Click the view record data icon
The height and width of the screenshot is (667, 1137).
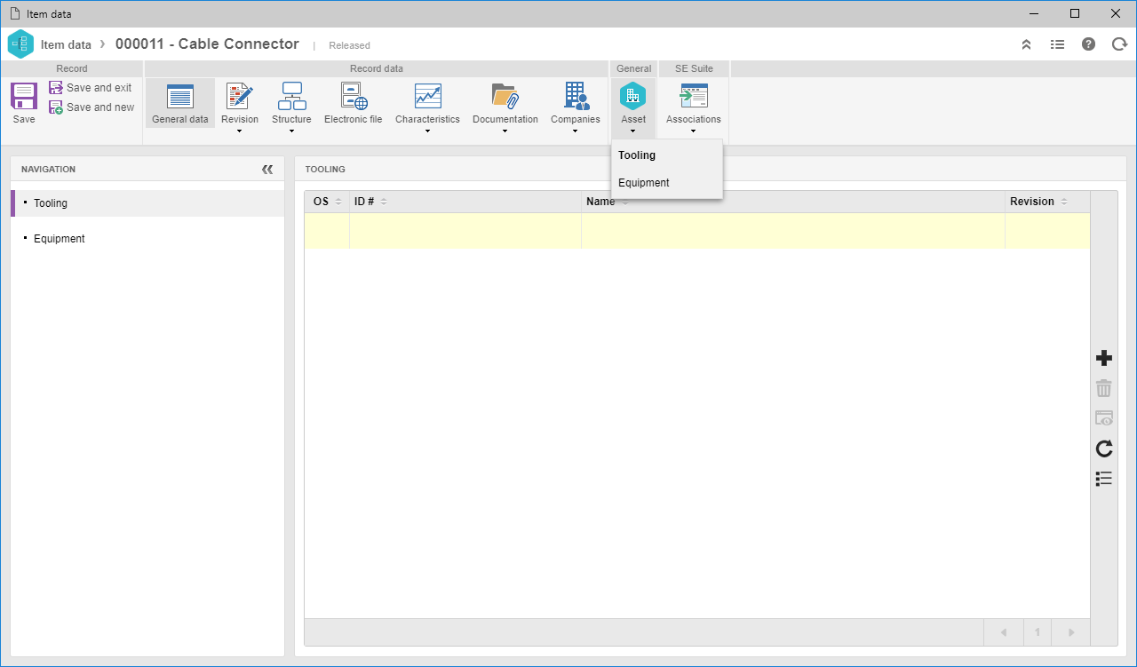[x=1104, y=418]
